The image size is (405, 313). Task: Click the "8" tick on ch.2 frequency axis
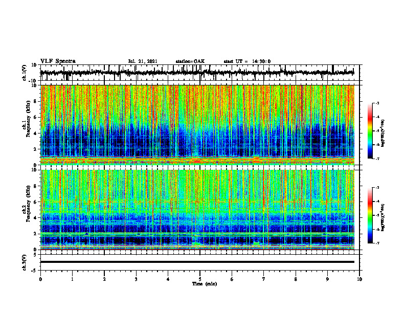(35, 186)
